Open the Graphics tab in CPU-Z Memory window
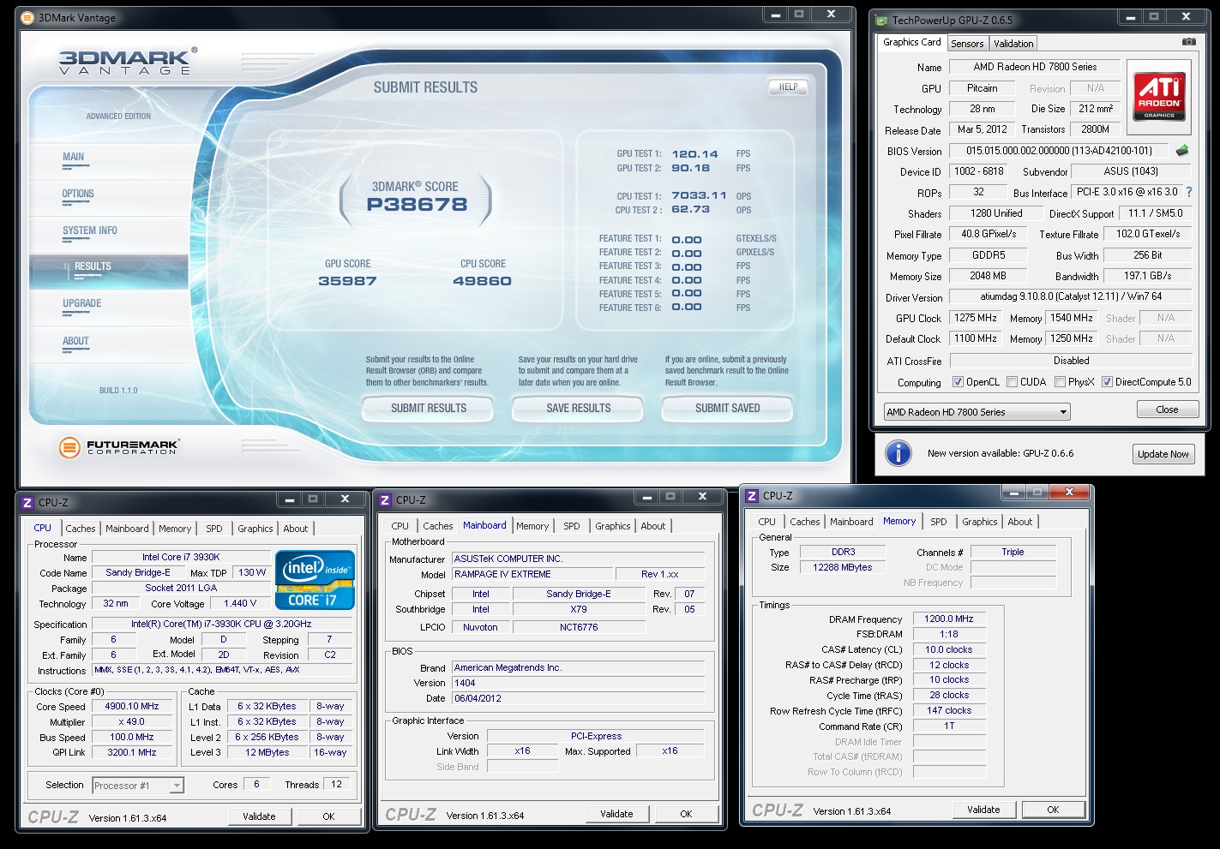The width and height of the screenshot is (1220, 849). [979, 522]
